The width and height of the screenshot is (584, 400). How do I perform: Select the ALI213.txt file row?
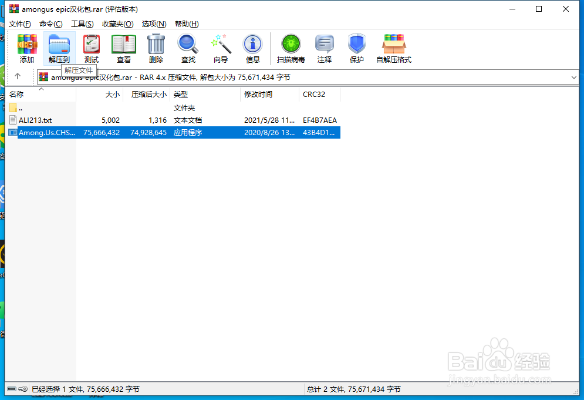[x=174, y=120]
